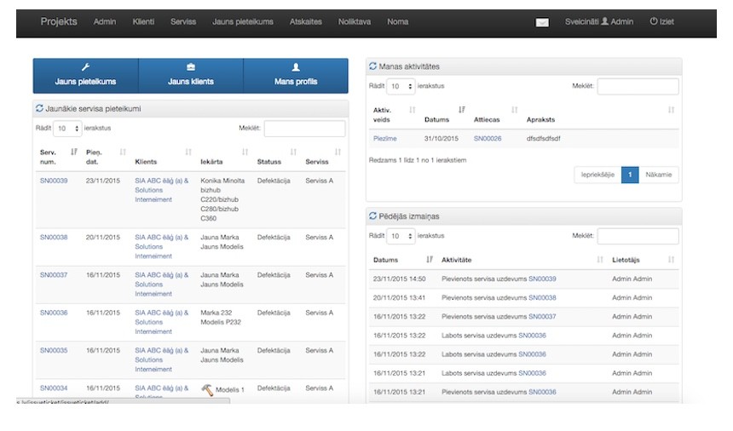The width and height of the screenshot is (733, 431).
Task: Click the Iepriekšējie pagination button
Action: pos(597,175)
